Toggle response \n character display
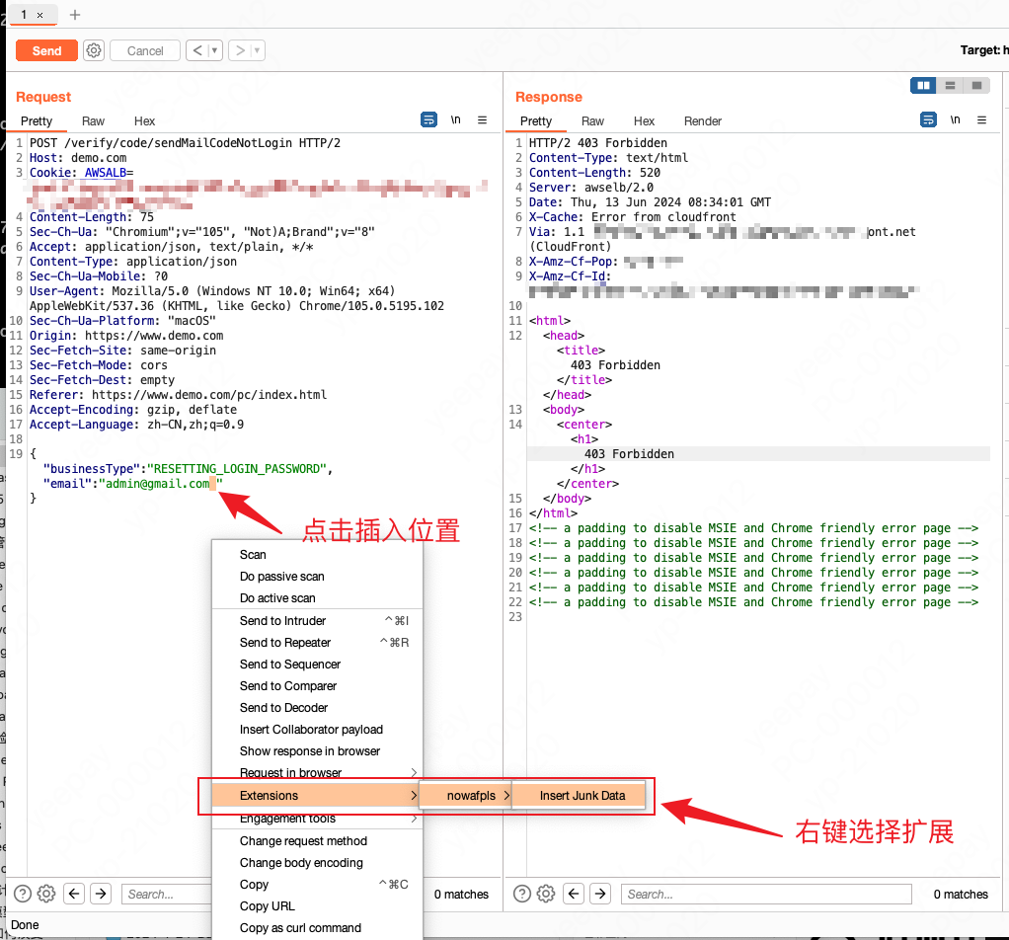The width and height of the screenshot is (1009, 940). click(955, 119)
